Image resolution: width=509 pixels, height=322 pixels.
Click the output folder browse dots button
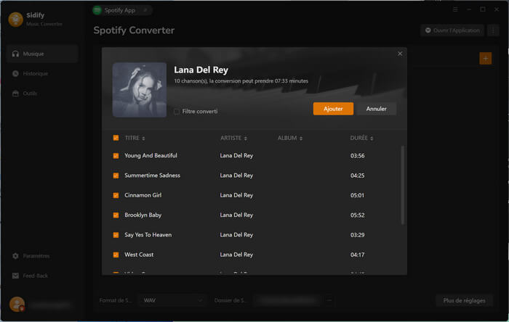click(x=329, y=300)
